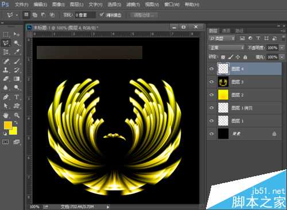Open the blend mode dropdown
287x210 pixels.
click(227, 48)
